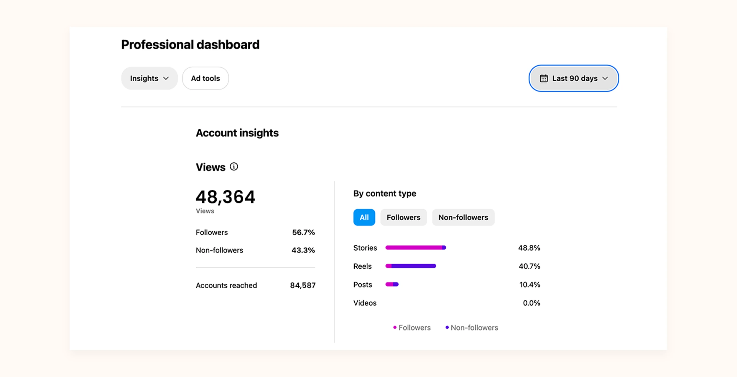Switch filter to Non-followers

pos(463,217)
